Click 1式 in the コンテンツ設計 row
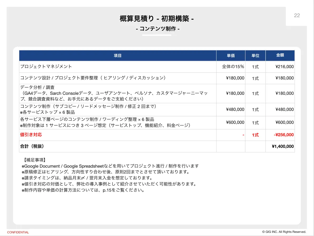314x236 pixels. pos(255,78)
